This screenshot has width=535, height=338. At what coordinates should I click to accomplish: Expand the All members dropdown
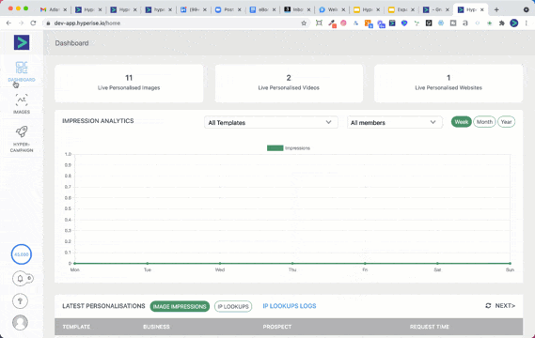[x=394, y=122]
